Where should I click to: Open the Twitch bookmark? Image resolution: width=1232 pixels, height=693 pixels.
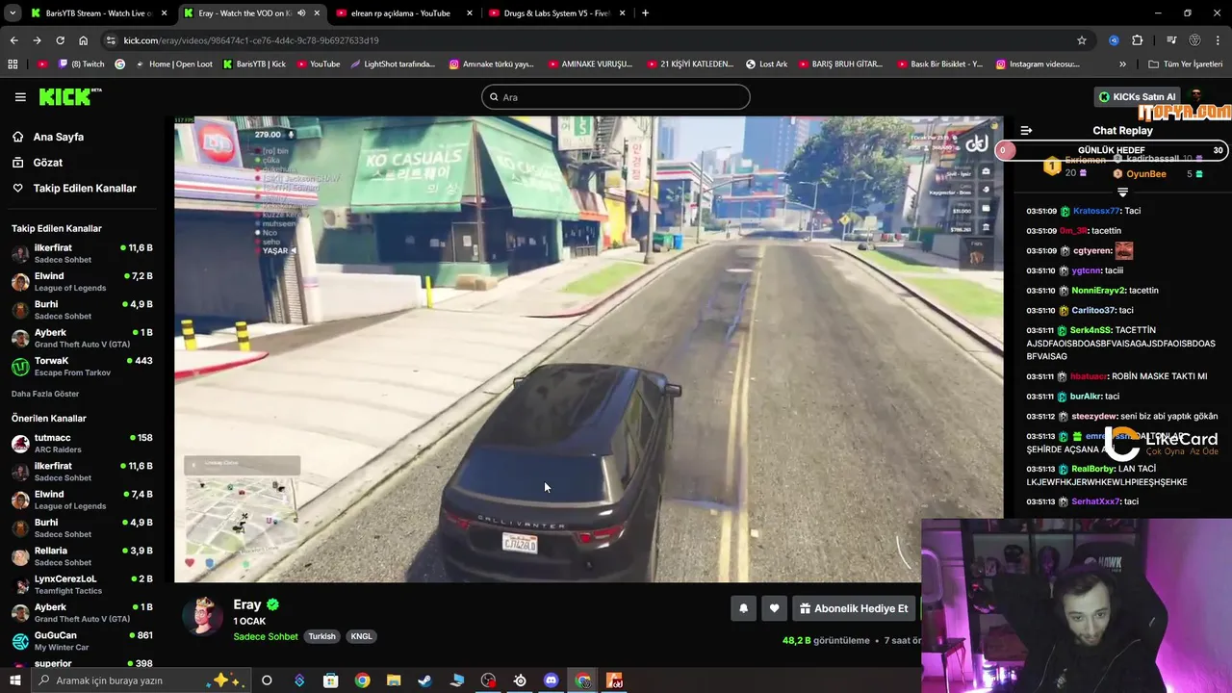[82, 64]
